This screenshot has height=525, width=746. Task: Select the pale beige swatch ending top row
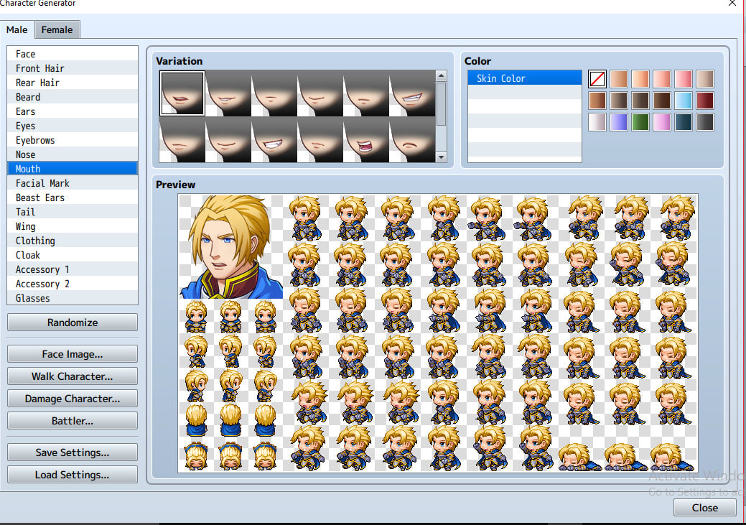(704, 79)
